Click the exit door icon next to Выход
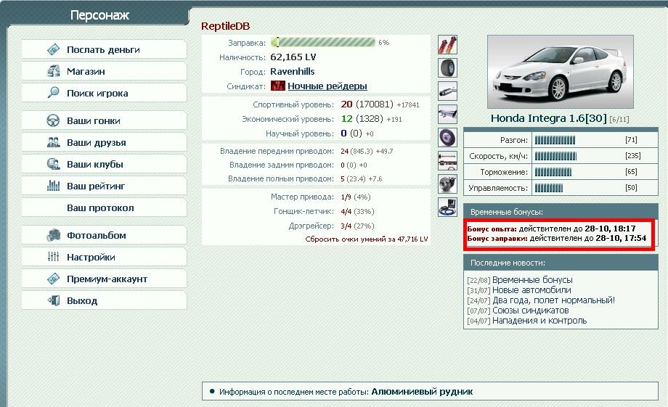668x407 pixels. point(53,300)
